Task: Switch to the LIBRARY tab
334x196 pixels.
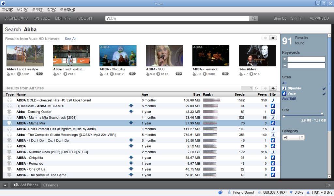Action: coord(63,18)
